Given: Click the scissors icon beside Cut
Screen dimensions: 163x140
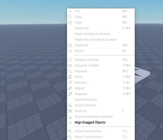Looking at the screenshot, I should tap(70, 11).
